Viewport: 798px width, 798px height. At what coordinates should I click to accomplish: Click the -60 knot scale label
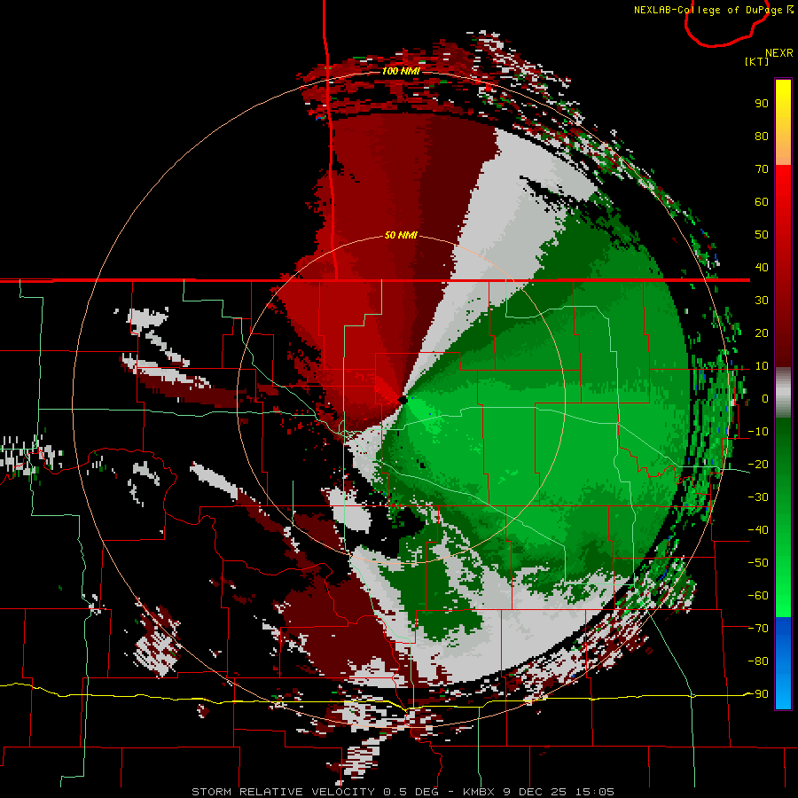click(758, 596)
